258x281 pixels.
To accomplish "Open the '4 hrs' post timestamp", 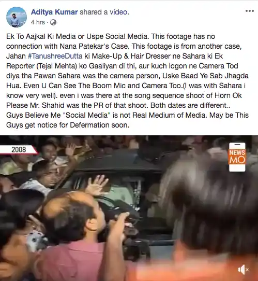I will [38, 22].
